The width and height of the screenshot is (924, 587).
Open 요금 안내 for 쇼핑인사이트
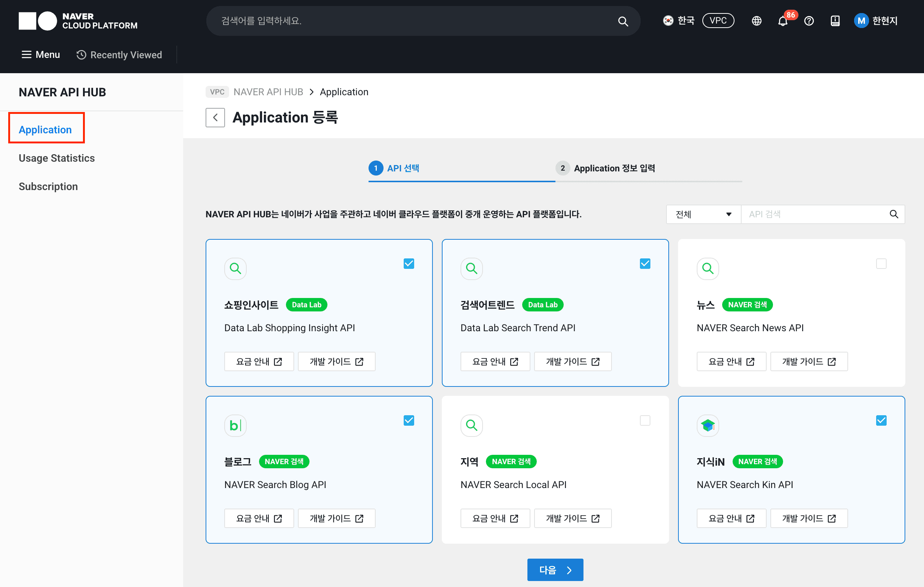[259, 361]
